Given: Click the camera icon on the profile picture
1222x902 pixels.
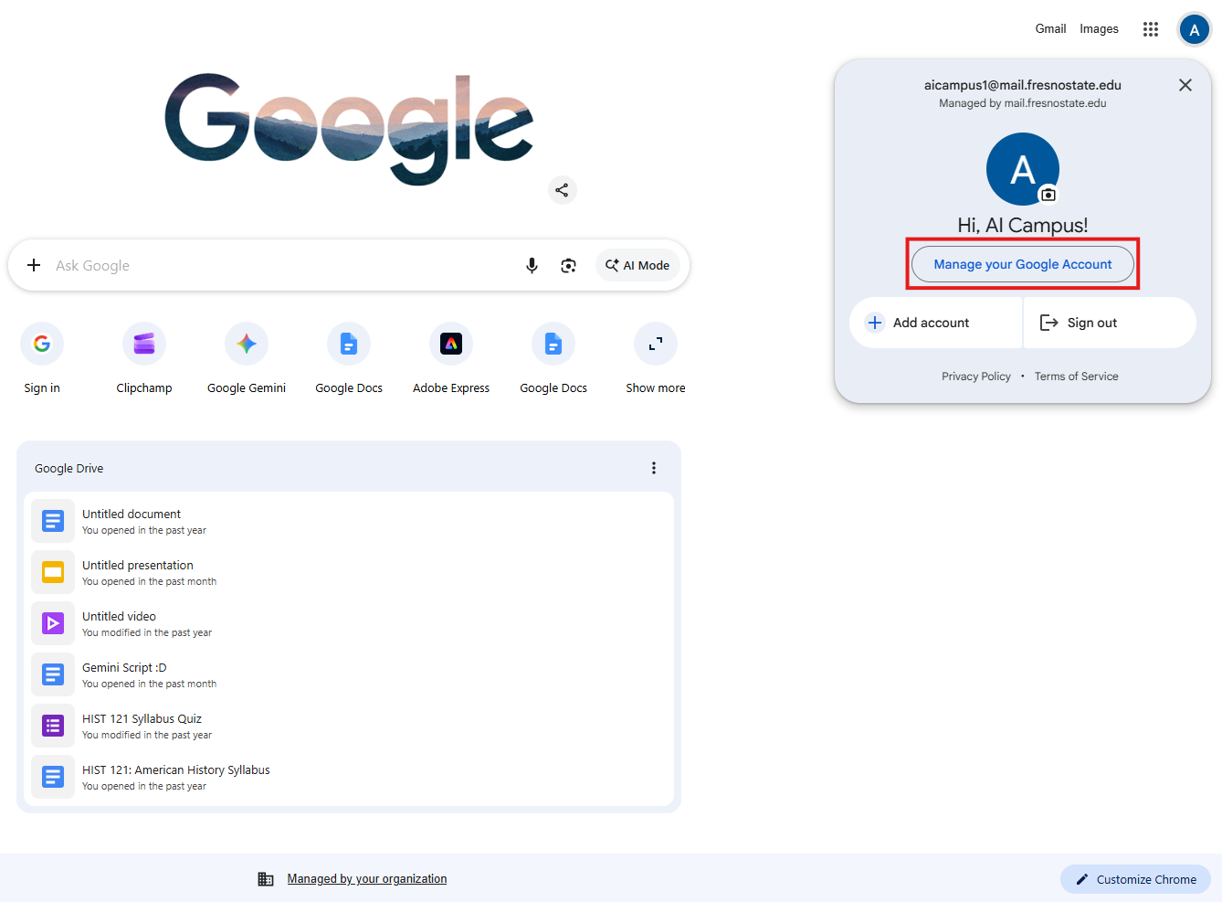Looking at the screenshot, I should click(x=1048, y=195).
